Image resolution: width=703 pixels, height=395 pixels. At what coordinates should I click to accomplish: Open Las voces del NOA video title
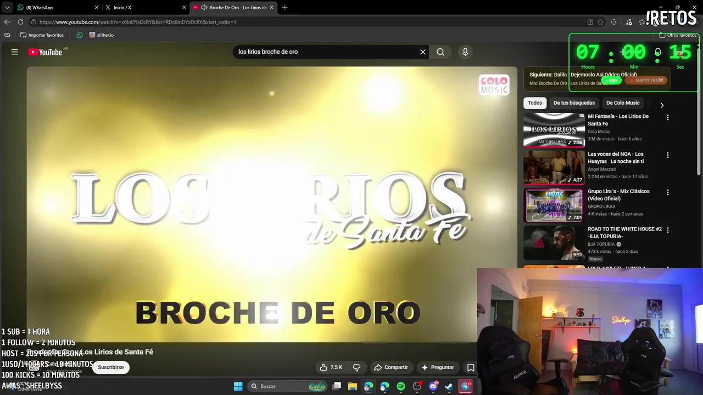[x=616, y=158]
